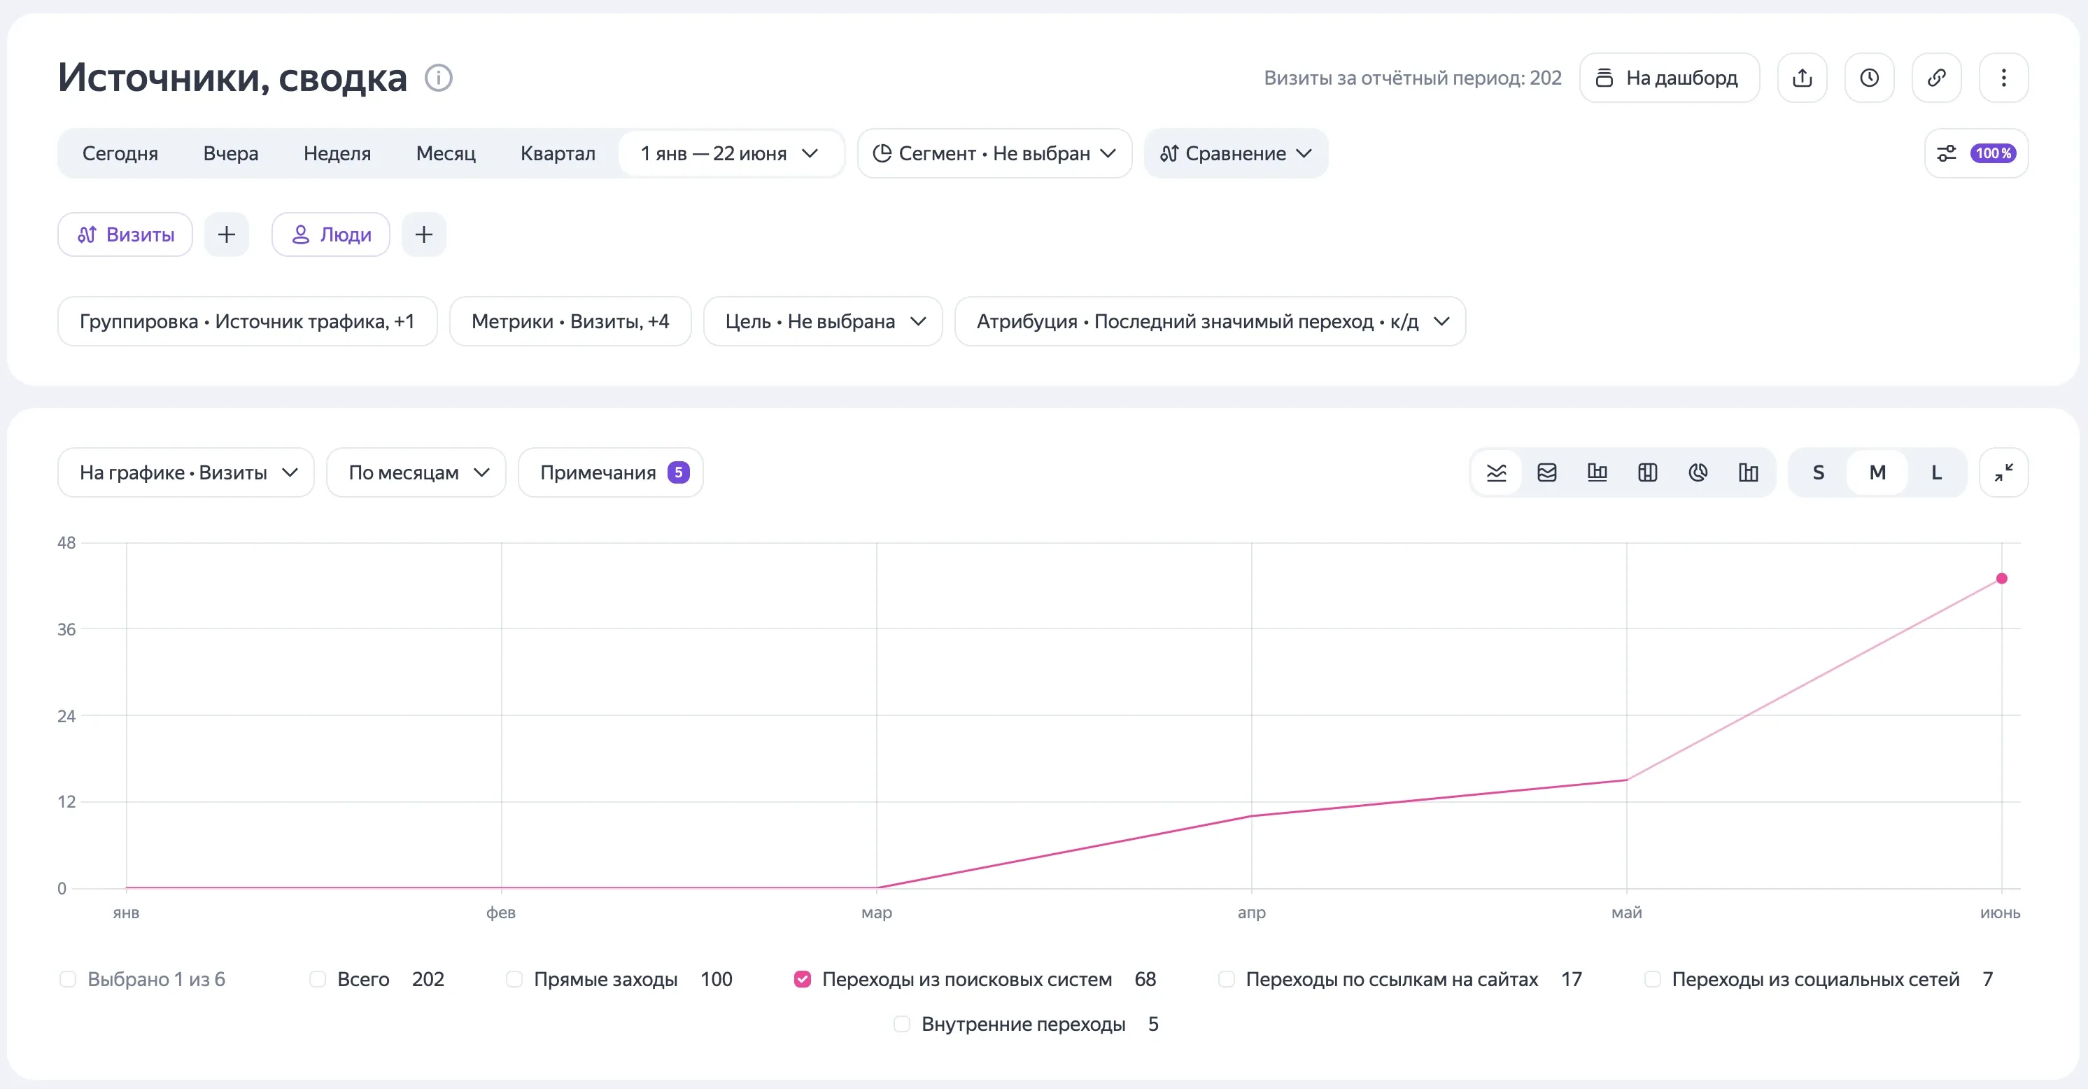Expand the Сегмент Не выбран dropdown
2088x1089 pixels.
point(994,153)
